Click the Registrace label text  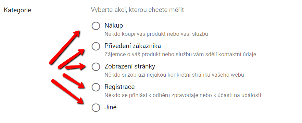point(119,87)
